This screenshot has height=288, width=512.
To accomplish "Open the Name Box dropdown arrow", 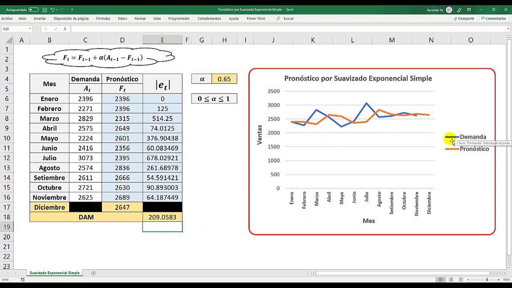I will [x=30, y=29].
